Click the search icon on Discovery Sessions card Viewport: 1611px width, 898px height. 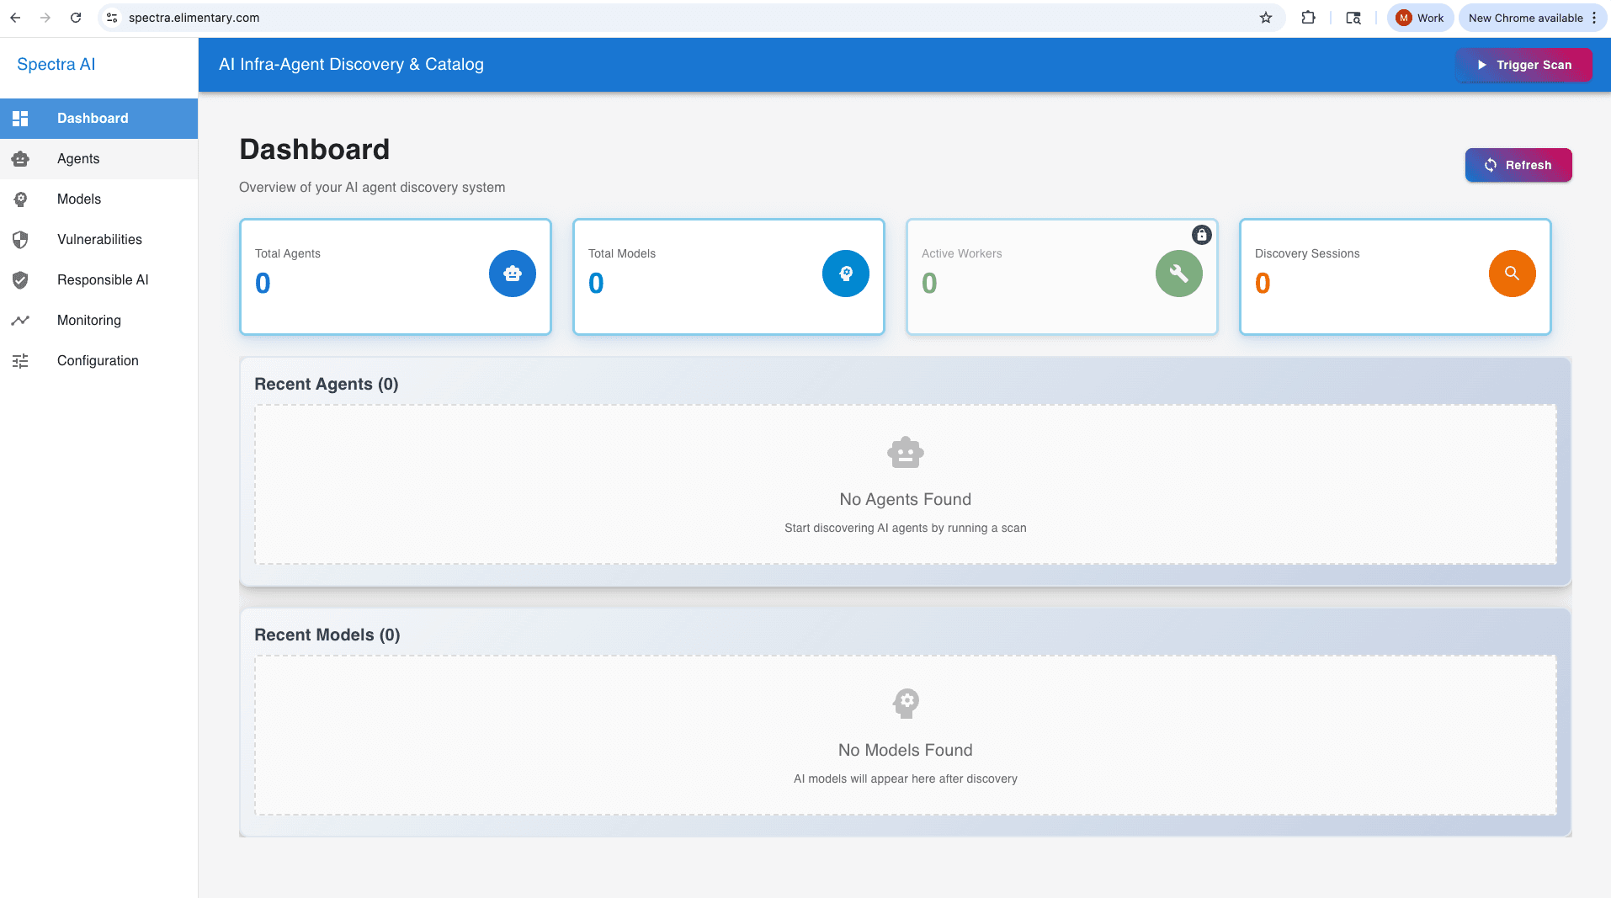[x=1512, y=274]
